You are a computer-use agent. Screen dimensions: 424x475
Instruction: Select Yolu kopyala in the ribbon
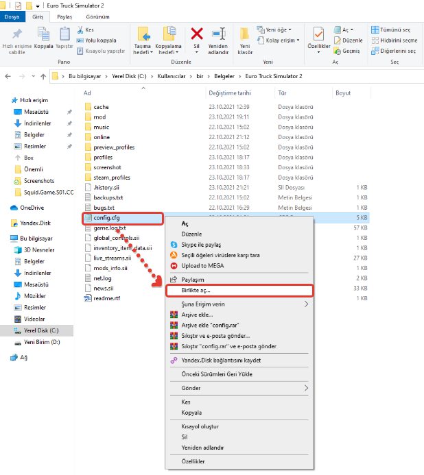pyautogui.click(x=97, y=40)
